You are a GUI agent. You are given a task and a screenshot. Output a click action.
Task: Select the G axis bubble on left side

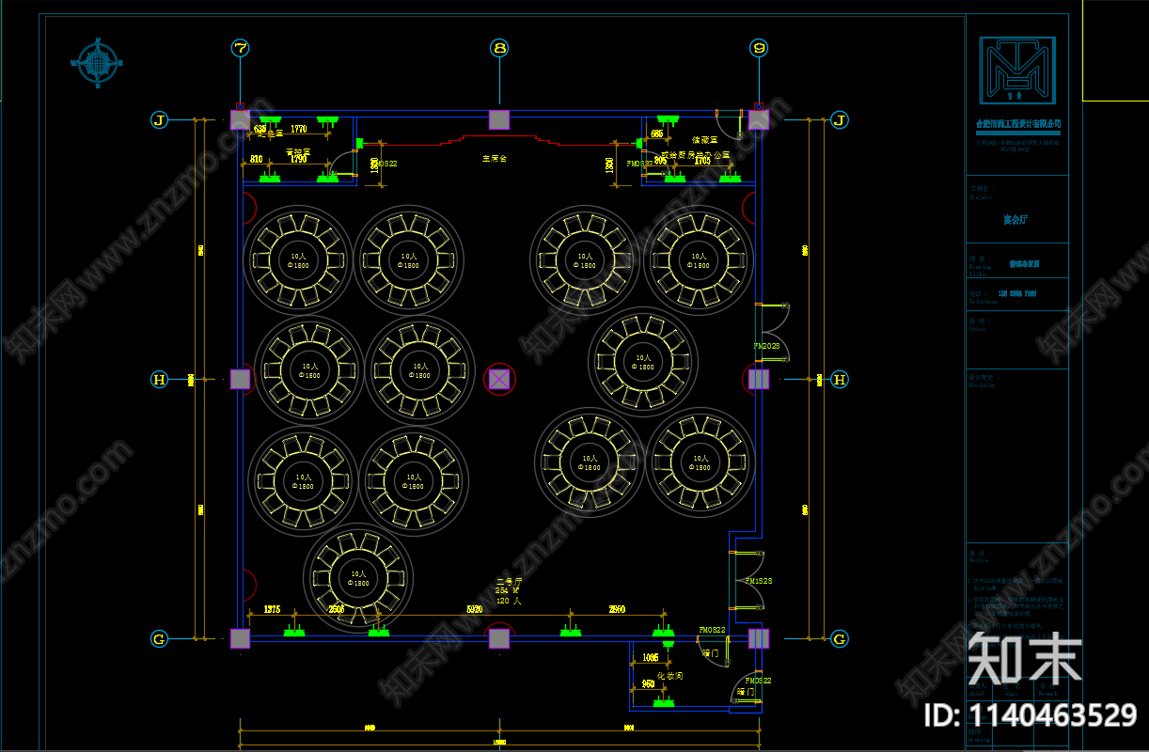[x=160, y=639]
